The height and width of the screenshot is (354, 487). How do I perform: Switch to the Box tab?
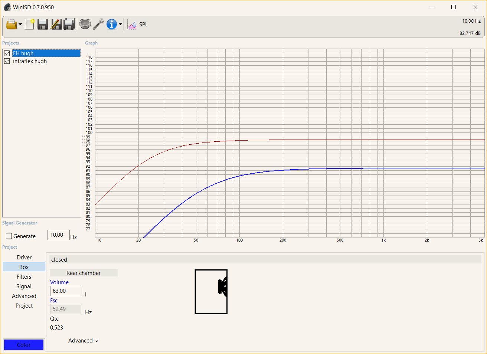pyautogui.click(x=24, y=267)
